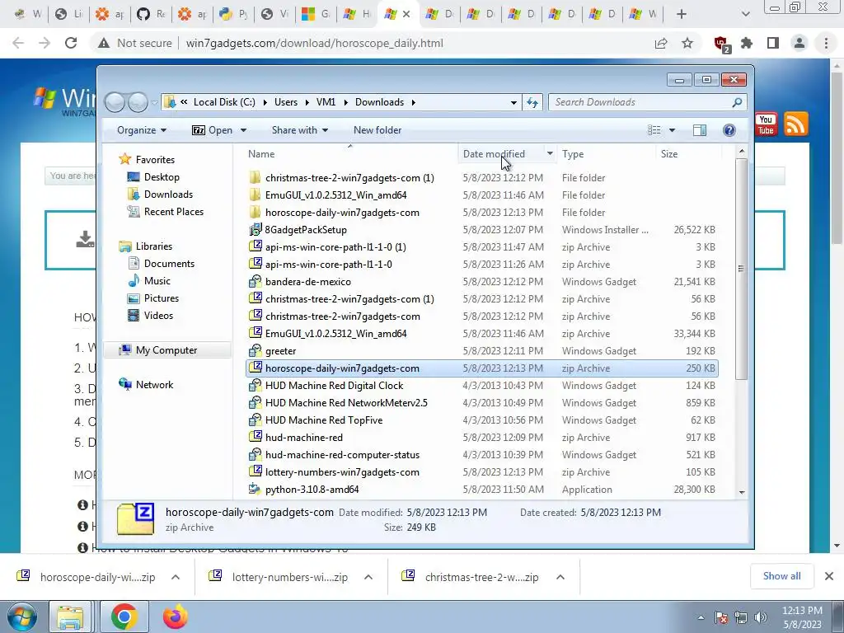This screenshot has width=844, height=633.
Task: Click the Explorer forward navigation button
Action: point(138,101)
